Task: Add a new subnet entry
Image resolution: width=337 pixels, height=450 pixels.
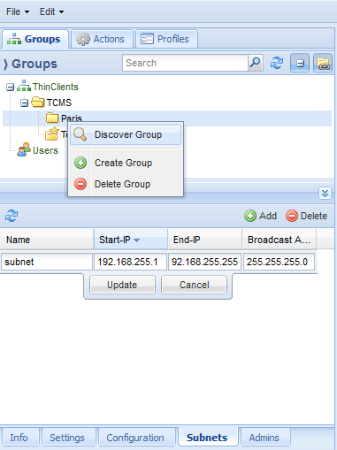Action: [x=261, y=216]
